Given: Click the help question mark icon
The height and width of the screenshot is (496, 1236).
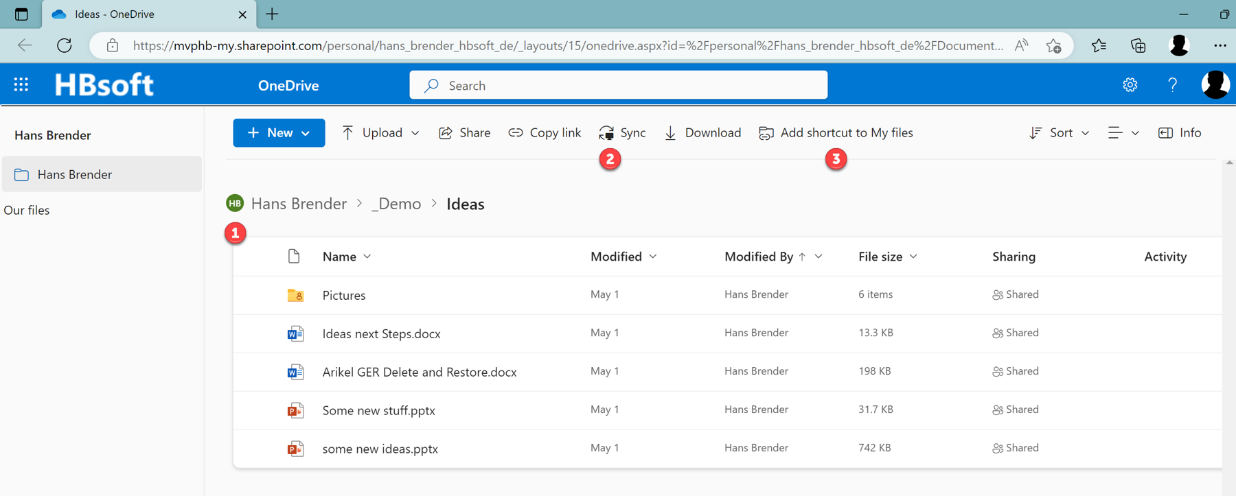Looking at the screenshot, I should [1172, 85].
